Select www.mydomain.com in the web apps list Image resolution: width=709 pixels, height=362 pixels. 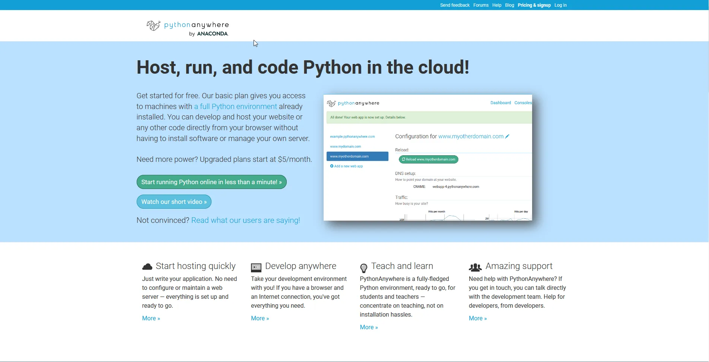pos(346,146)
